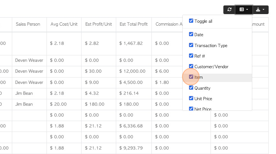Click the refresh table icon button
The width and height of the screenshot is (276, 154).
tap(229, 10)
